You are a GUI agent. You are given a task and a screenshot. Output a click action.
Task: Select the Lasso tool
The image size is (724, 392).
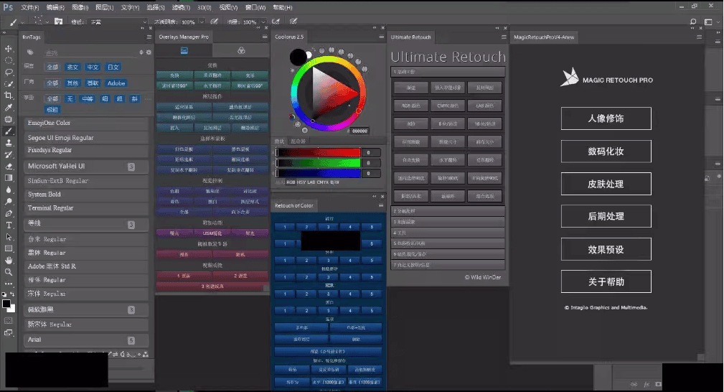coord(9,73)
